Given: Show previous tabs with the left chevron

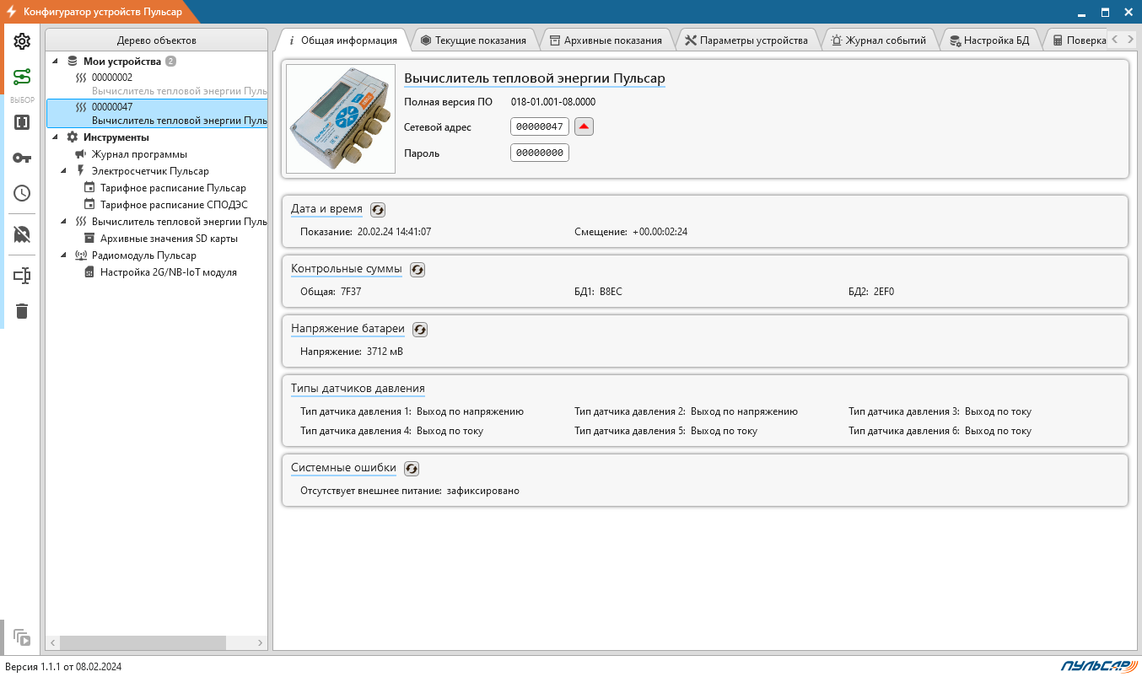Looking at the screenshot, I should tap(1115, 39).
